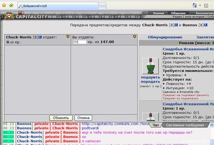Open the Общение menu
Screen dimensions: 214x145
pyautogui.click(x=178, y=13)
